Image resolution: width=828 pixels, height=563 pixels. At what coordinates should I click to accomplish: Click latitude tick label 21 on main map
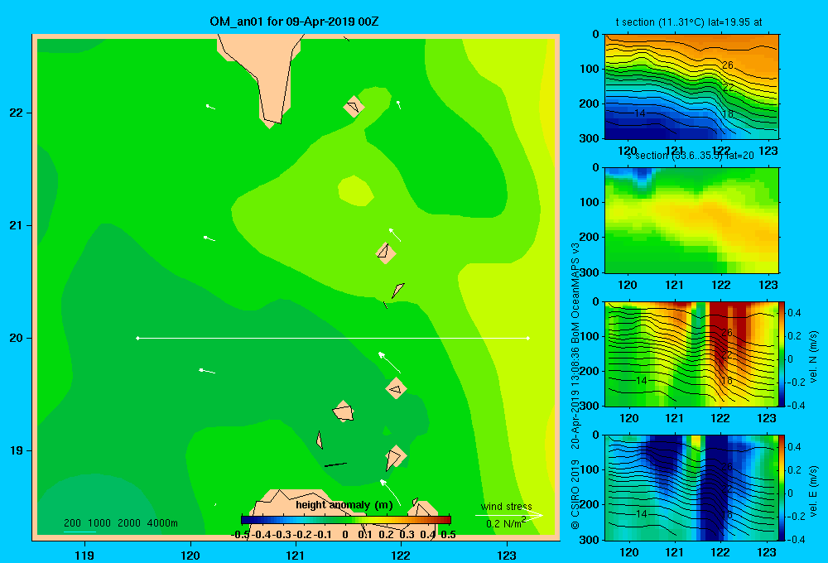pos(17,225)
